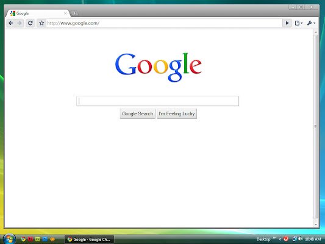Viewport: 325px width, 244px height.
Task: Close the Google tab
Action: 65,13
